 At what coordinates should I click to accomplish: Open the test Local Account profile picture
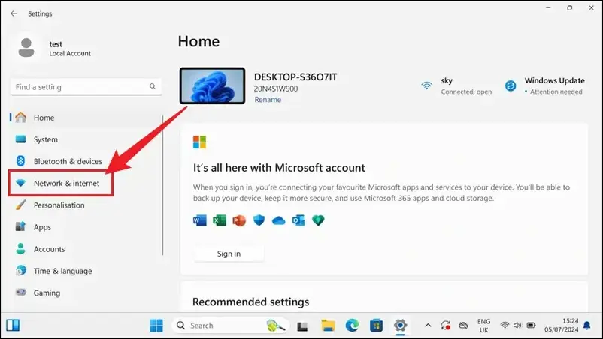(x=26, y=48)
